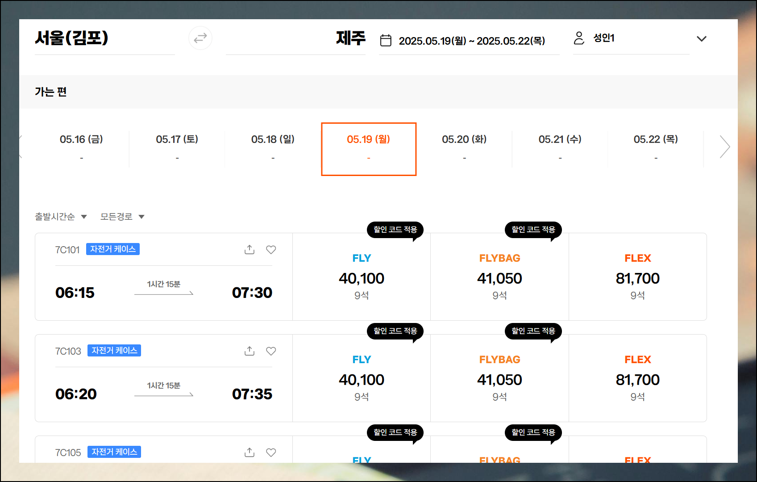Click 할인 코드 적용 badge above 7C103 FLY
This screenshot has height=482, width=757.
395,331
